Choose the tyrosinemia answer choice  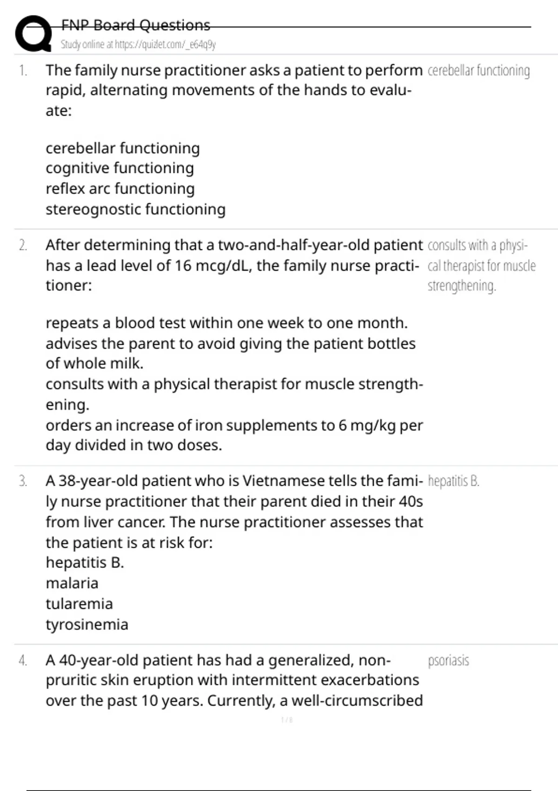[x=86, y=624]
